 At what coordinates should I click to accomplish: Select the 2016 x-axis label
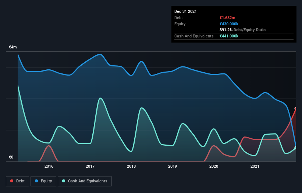coord(49,166)
